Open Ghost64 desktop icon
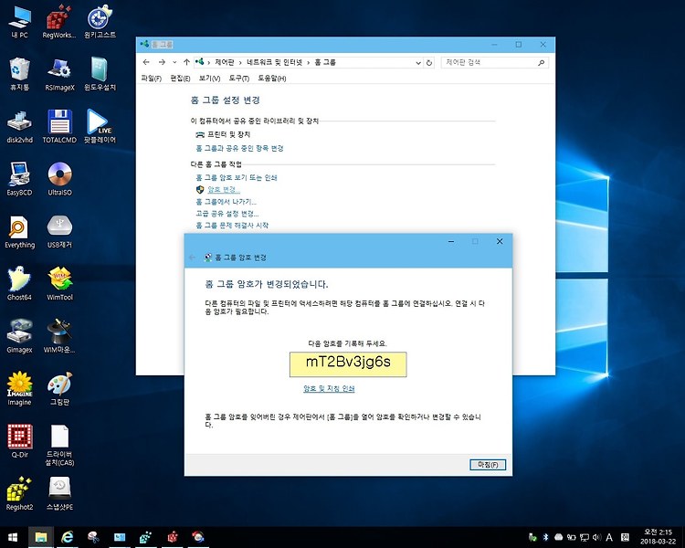685x548 pixels. [x=20, y=284]
